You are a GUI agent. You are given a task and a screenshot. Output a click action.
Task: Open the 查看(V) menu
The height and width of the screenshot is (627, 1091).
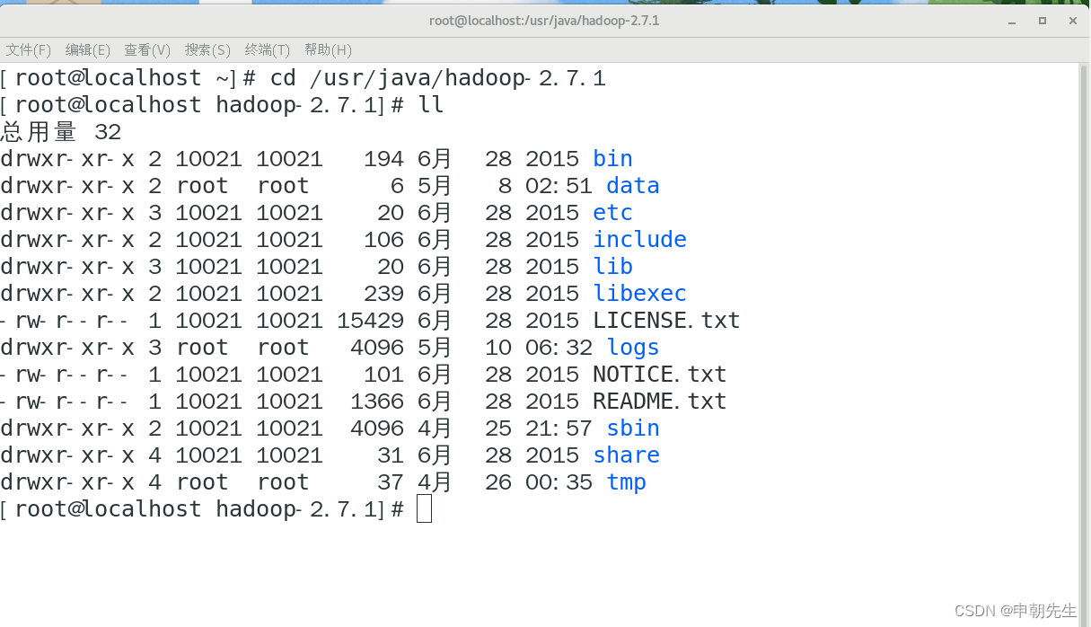pos(147,49)
